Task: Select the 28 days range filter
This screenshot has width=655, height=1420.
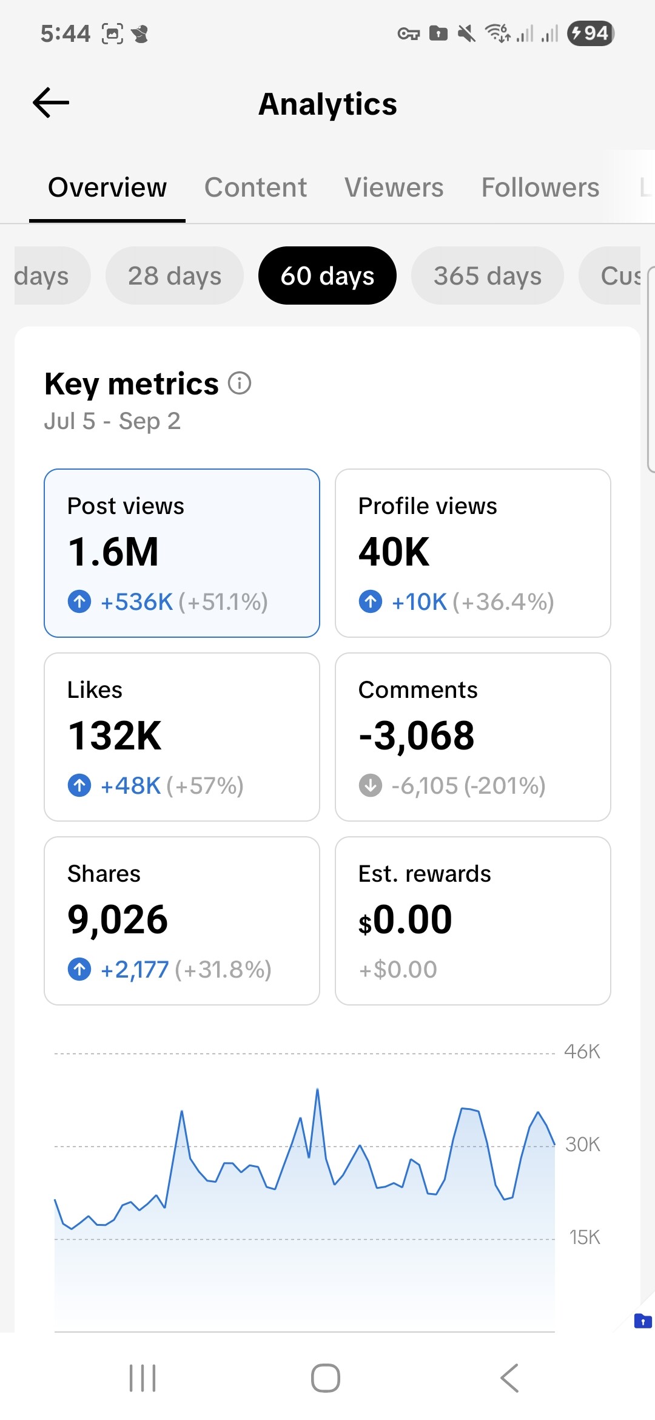Action: (x=175, y=276)
